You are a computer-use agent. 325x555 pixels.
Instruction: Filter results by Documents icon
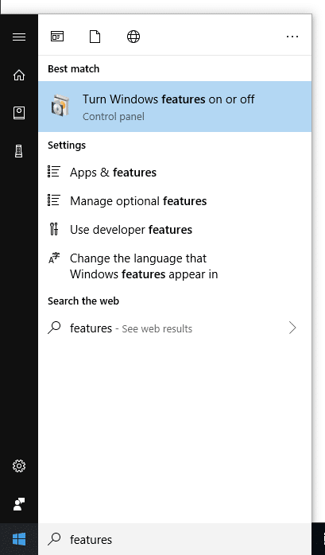[x=95, y=37]
